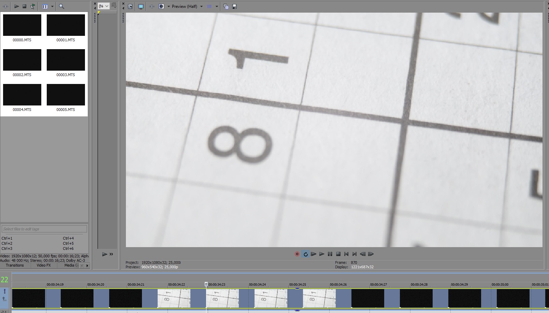Viewport: 549px width, 313px height.
Task: Click the Record button in the preview transport
Action: pyautogui.click(x=297, y=254)
